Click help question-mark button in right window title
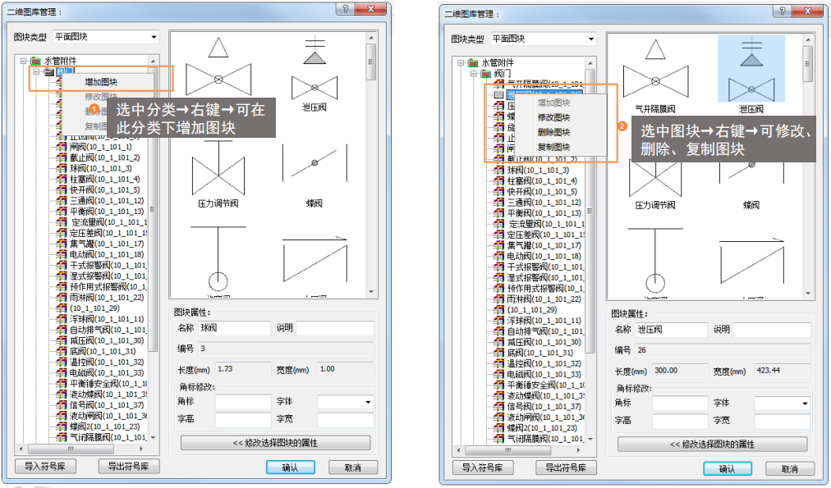This screenshot has height=488, width=831. click(783, 11)
